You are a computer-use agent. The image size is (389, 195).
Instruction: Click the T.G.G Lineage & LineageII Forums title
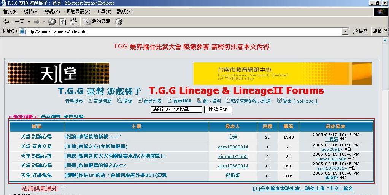click(x=237, y=91)
